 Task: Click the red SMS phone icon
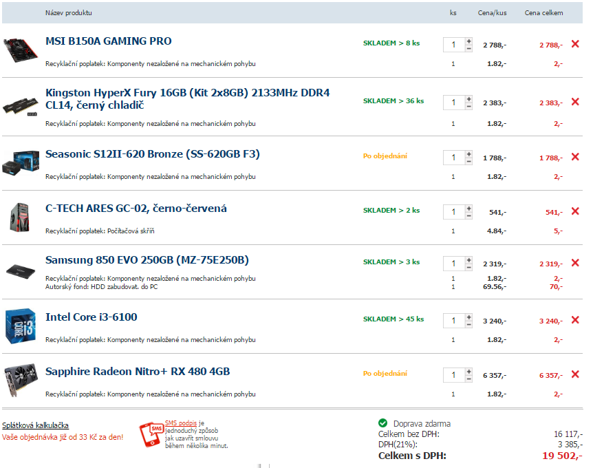[151, 435]
